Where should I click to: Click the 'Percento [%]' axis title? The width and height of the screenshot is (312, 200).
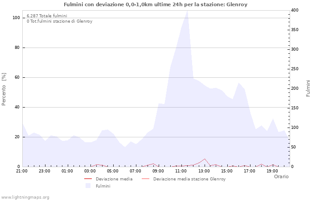point(4,89)
